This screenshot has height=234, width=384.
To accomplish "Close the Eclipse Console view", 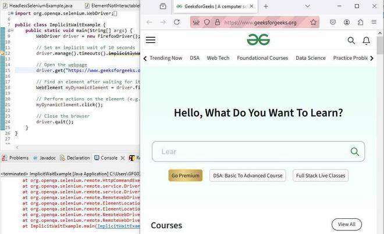I will click(123, 158).
